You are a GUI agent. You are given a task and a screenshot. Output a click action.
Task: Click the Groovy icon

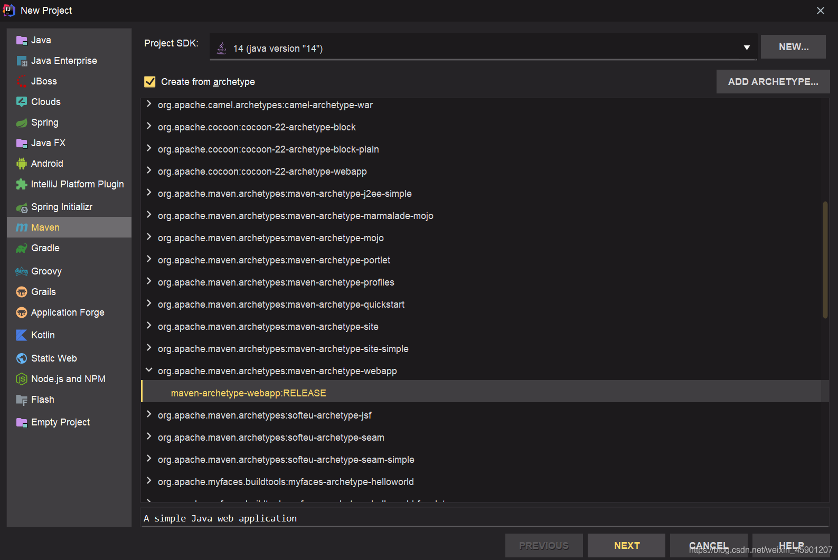(x=22, y=271)
